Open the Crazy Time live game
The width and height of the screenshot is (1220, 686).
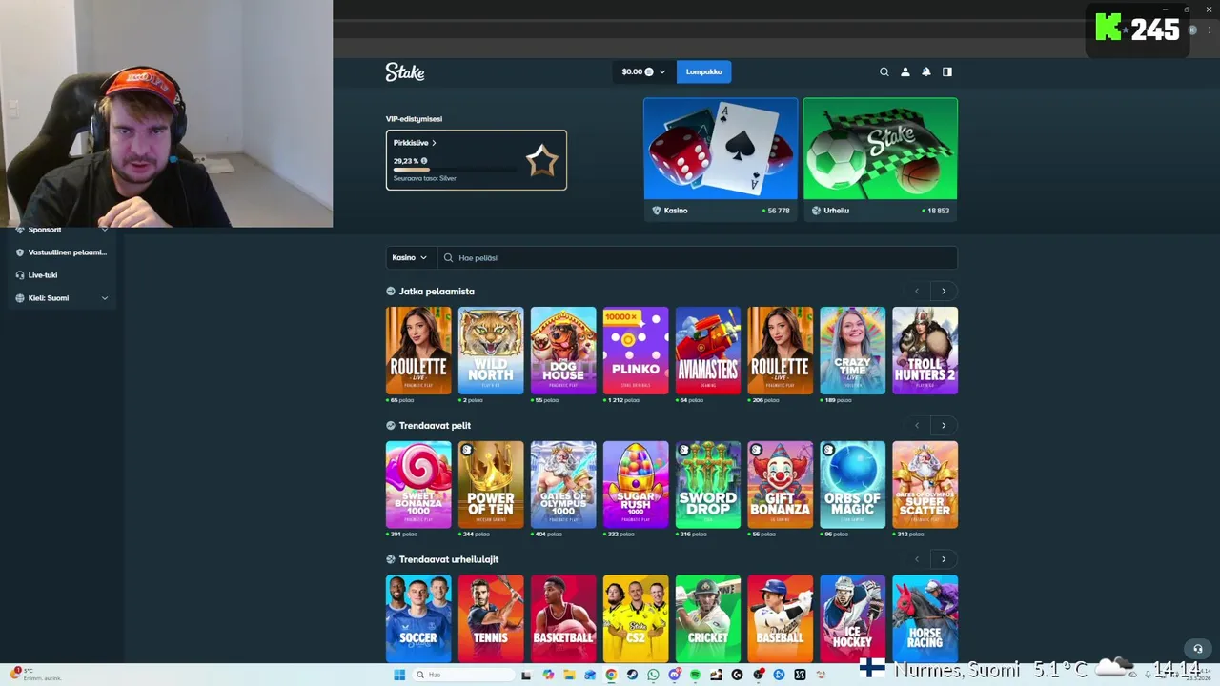853,351
